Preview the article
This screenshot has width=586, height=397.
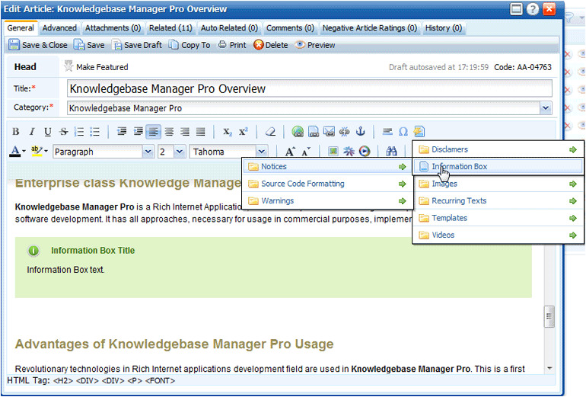tap(314, 45)
